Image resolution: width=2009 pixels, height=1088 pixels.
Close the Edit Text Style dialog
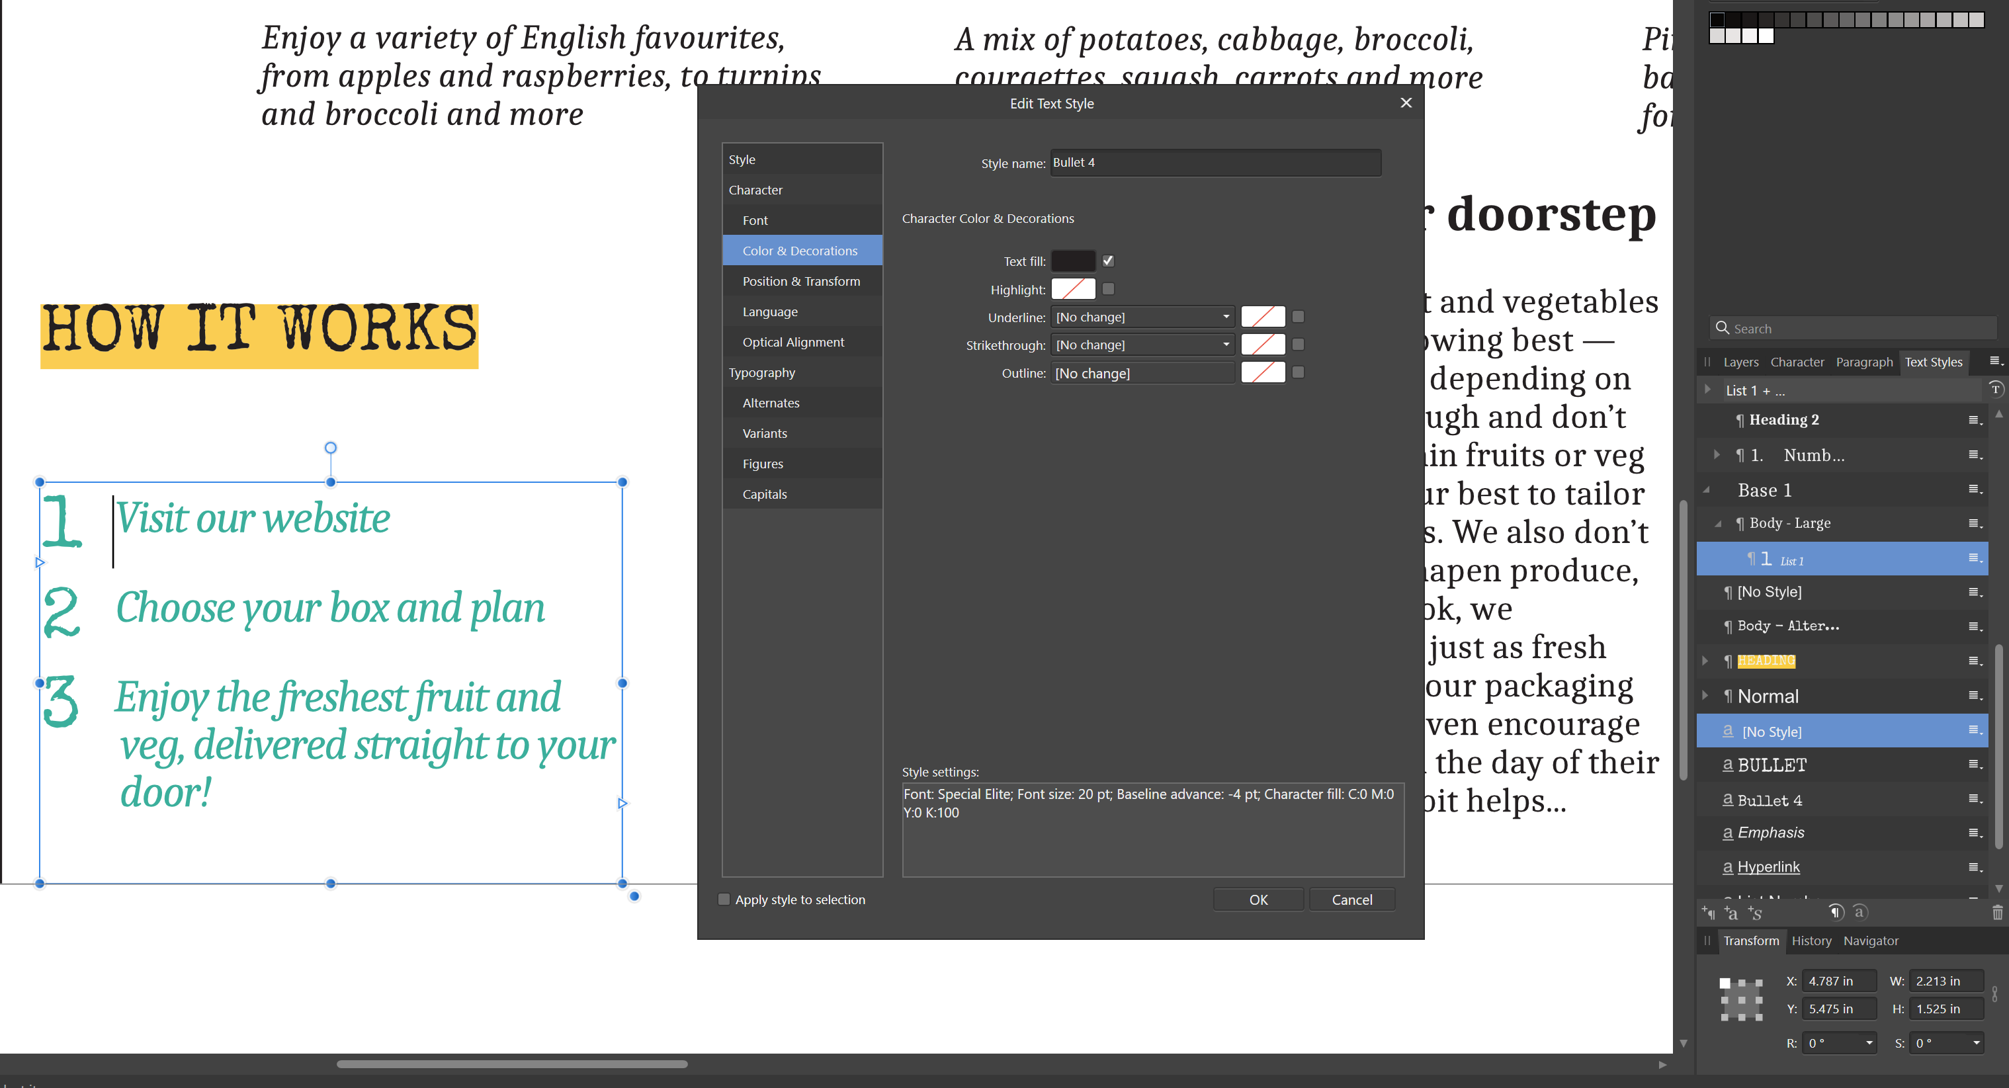point(1405,103)
